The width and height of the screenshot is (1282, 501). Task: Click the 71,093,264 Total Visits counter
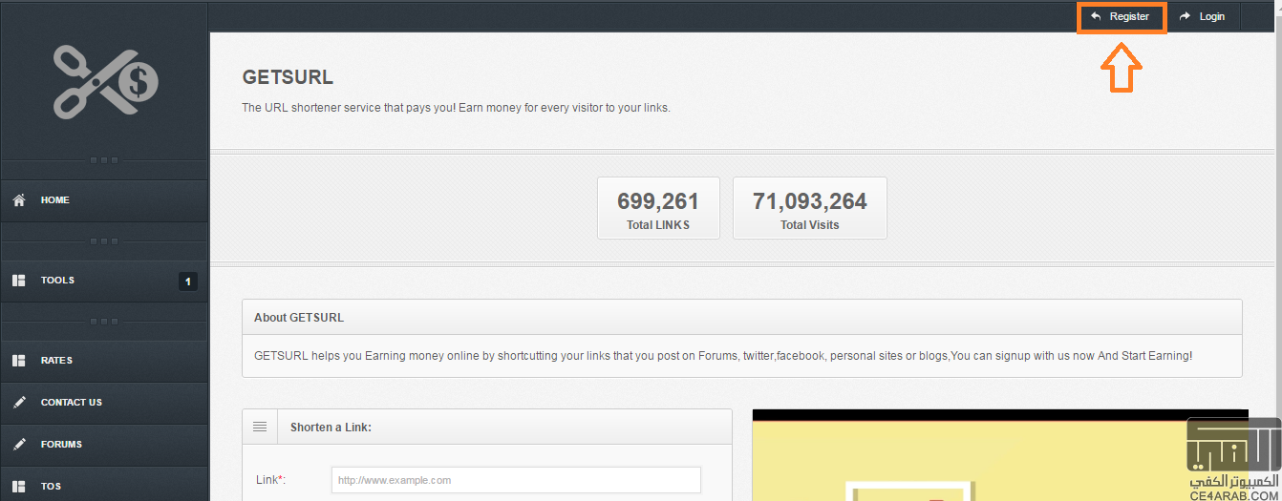(x=810, y=208)
